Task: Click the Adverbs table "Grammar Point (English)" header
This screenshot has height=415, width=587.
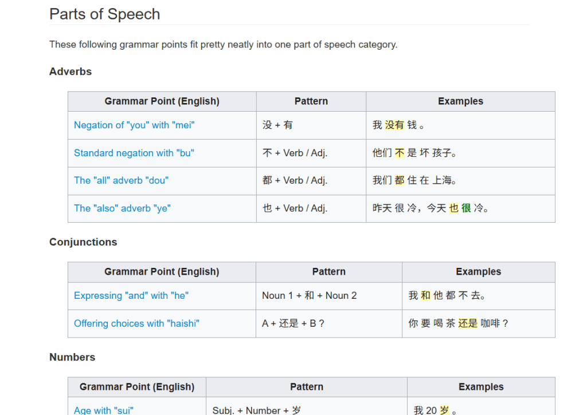Action: [x=162, y=101]
